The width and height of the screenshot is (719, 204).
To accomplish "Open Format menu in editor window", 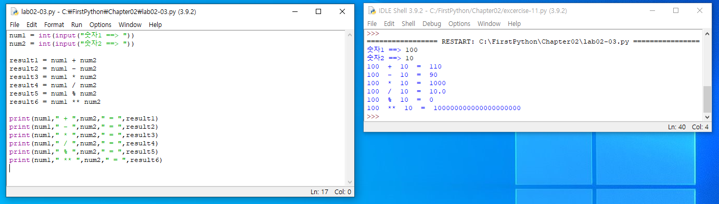I will click(x=54, y=24).
